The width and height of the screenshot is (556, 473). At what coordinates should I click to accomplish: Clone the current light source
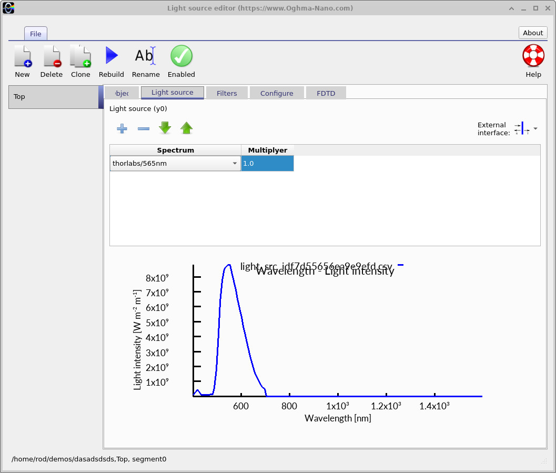pos(80,61)
